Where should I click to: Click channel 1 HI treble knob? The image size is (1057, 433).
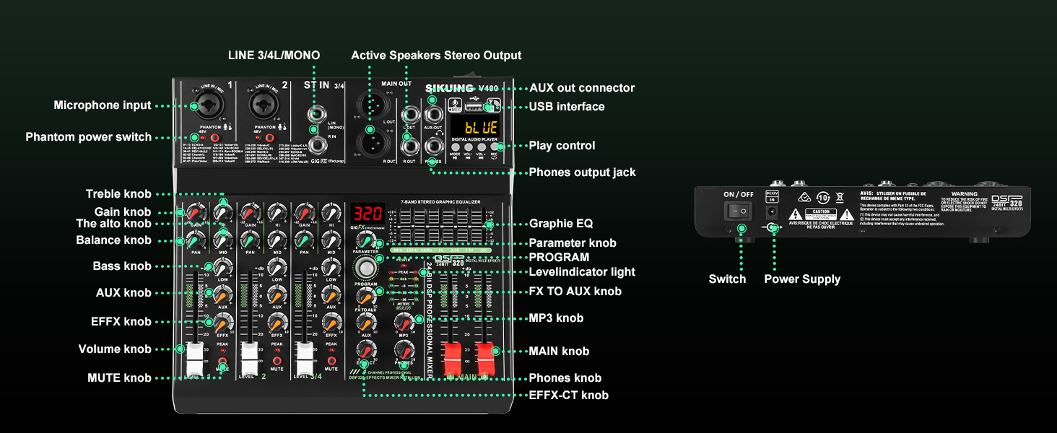pos(223,212)
